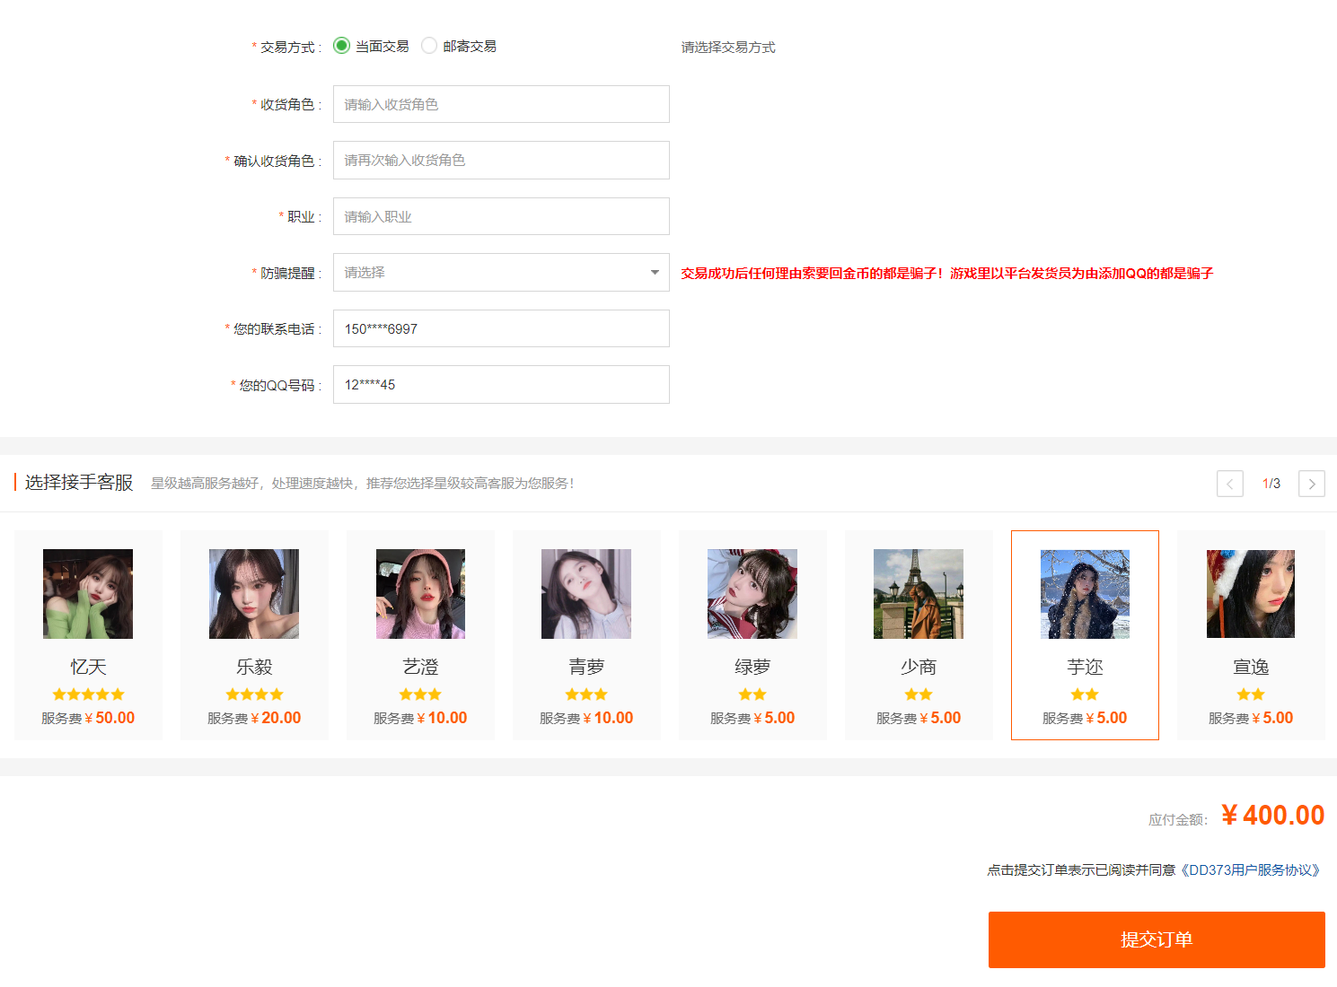
Task: Choose customer service 少商 avatar
Action: tap(919, 594)
